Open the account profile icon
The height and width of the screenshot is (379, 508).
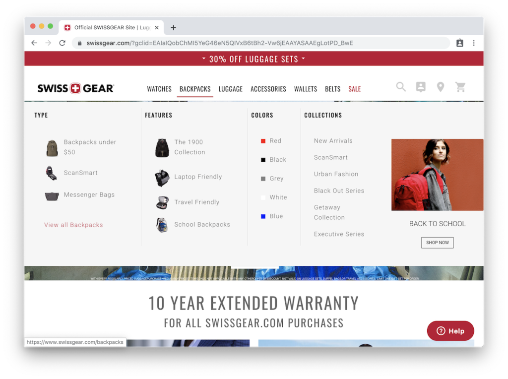point(421,87)
